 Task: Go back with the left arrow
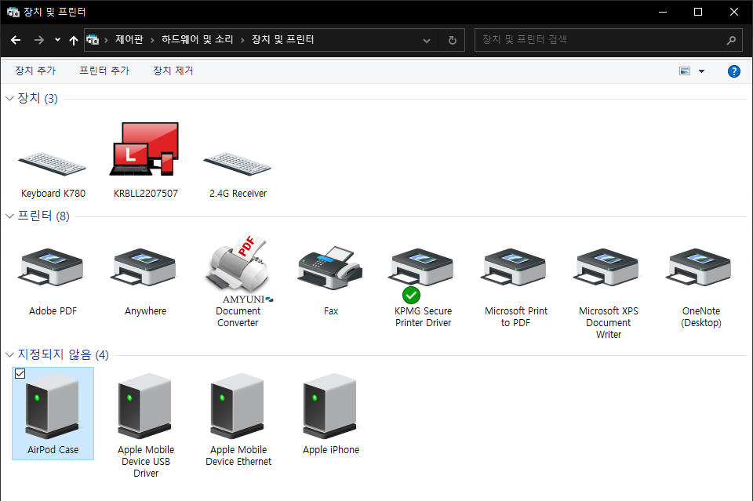point(16,40)
